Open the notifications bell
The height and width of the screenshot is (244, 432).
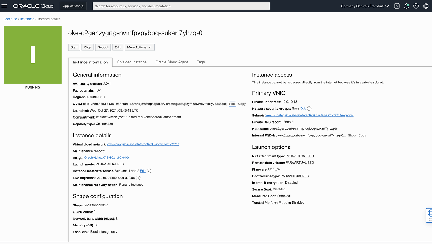click(406, 6)
